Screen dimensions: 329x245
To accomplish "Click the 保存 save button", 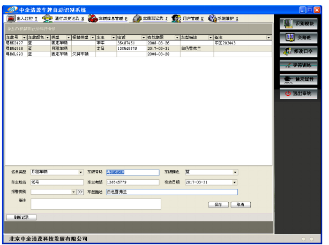I will tap(218, 204).
